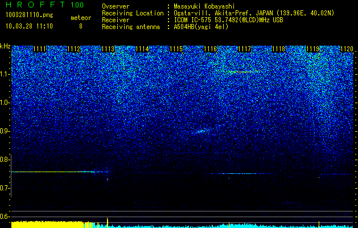Click the 1113 time marker
Viewport: 358px width, 228px height.
108,49
